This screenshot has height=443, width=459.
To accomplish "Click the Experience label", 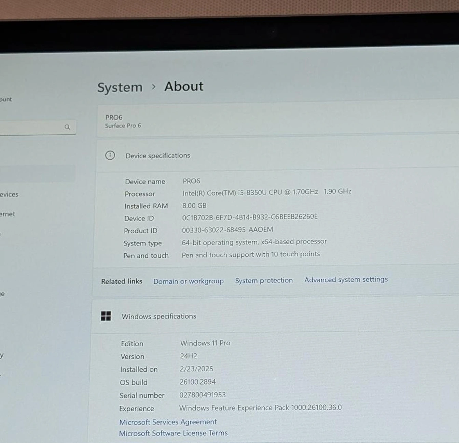I will pyautogui.click(x=136, y=408).
